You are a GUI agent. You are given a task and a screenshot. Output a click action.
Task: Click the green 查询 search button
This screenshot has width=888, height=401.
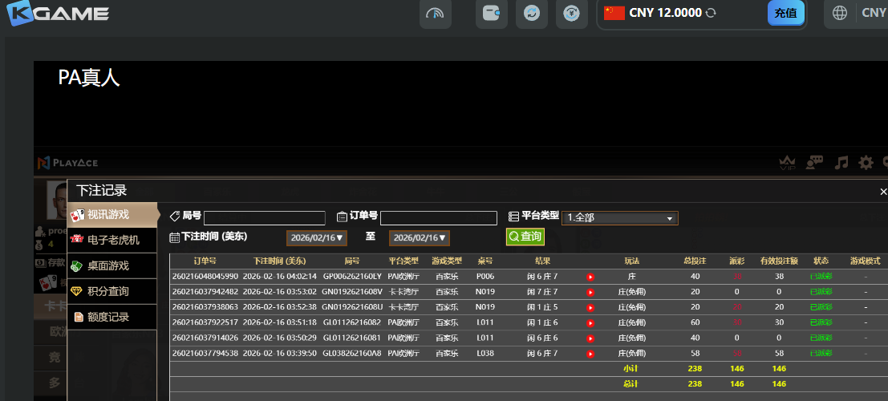[525, 237]
